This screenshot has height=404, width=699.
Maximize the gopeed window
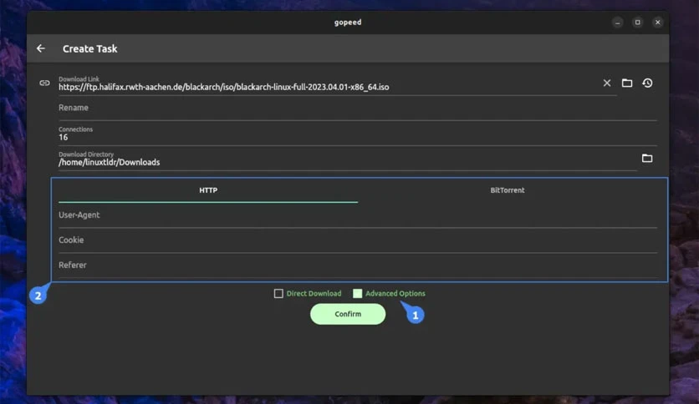(637, 23)
